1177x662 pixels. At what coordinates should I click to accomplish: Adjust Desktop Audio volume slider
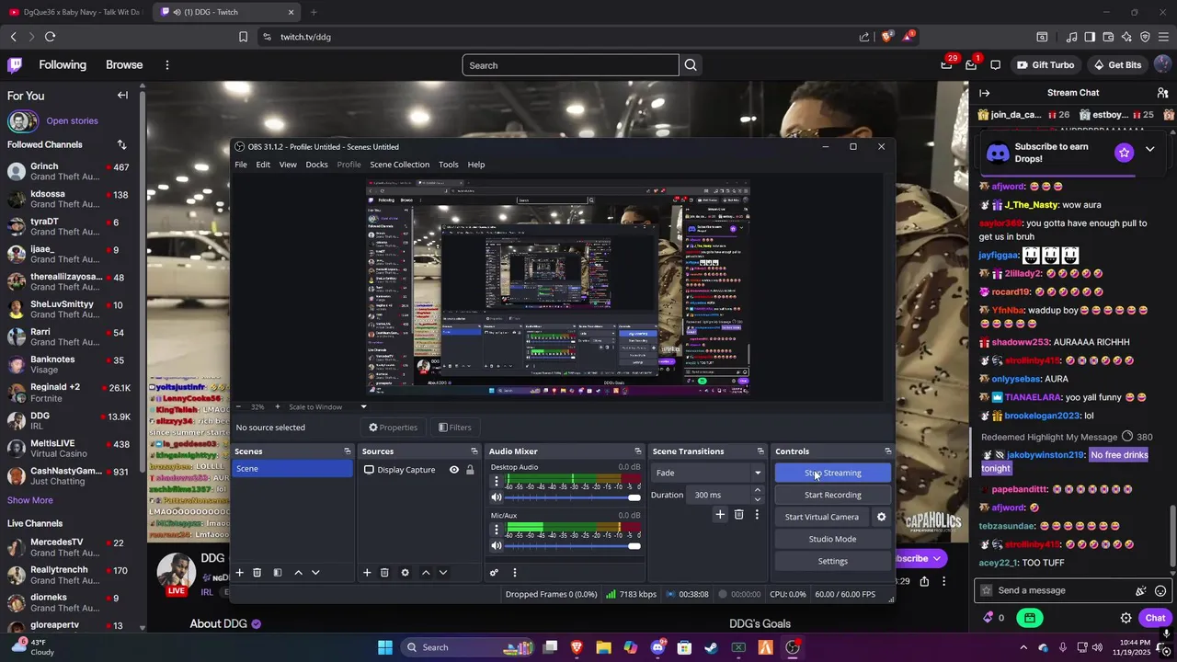572,497
